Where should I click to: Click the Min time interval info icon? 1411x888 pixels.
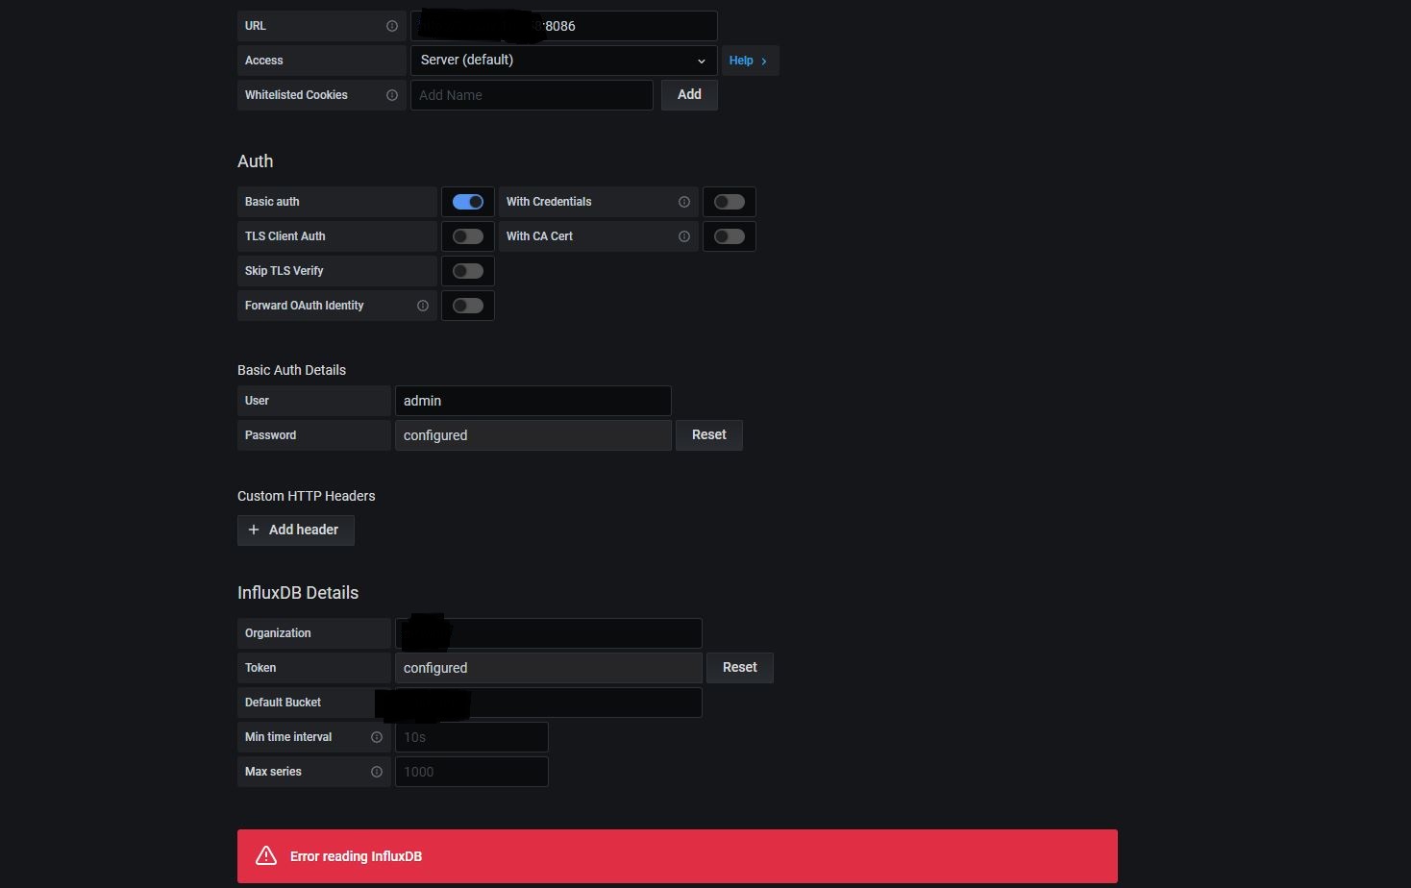[x=376, y=737]
